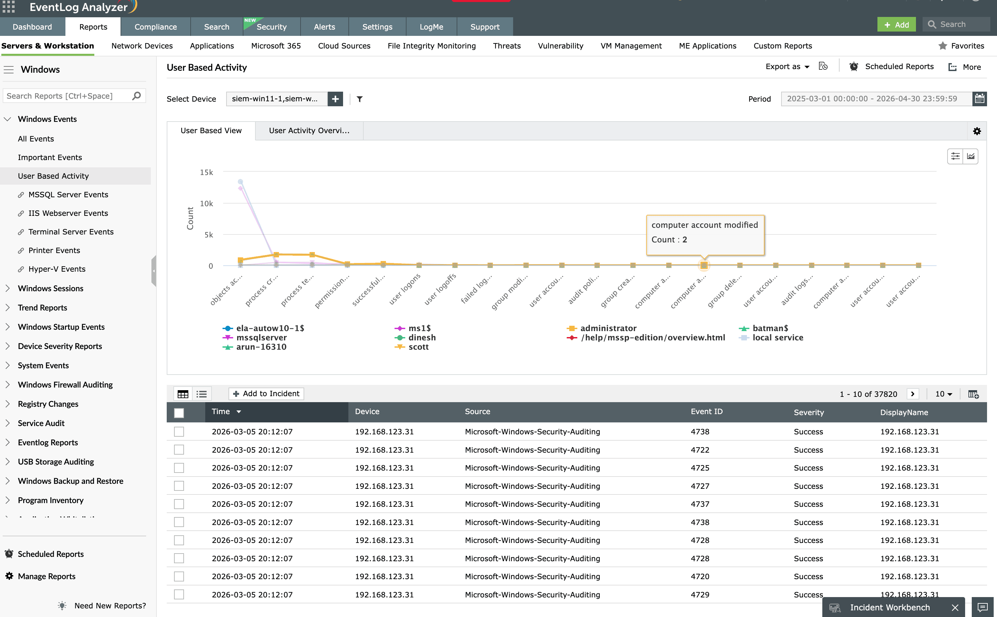
Task: Check the row with Event ID 4720
Action: pos(179,576)
